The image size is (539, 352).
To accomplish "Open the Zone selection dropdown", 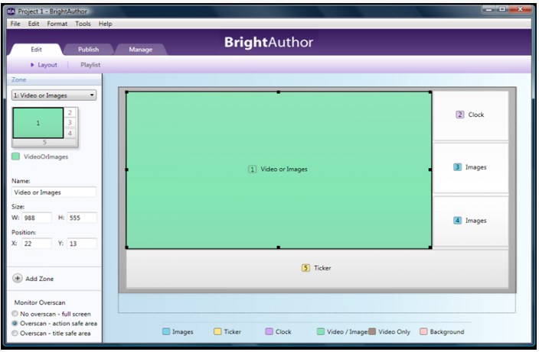I will pyautogui.click(x=54, y=95).
